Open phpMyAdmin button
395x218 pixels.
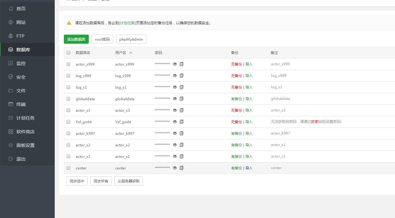(x=131, y=39)
